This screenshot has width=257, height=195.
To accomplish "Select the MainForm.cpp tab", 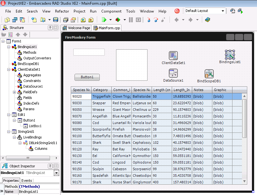I will [107, 28].
